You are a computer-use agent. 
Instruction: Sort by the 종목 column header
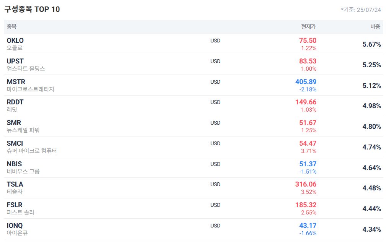point(9,26)
